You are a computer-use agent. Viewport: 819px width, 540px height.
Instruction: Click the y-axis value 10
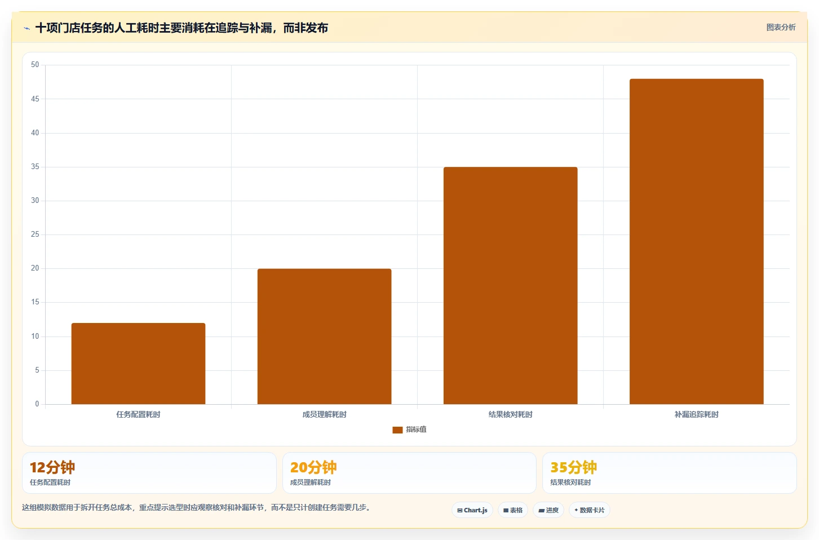click(x=35, y=337)
